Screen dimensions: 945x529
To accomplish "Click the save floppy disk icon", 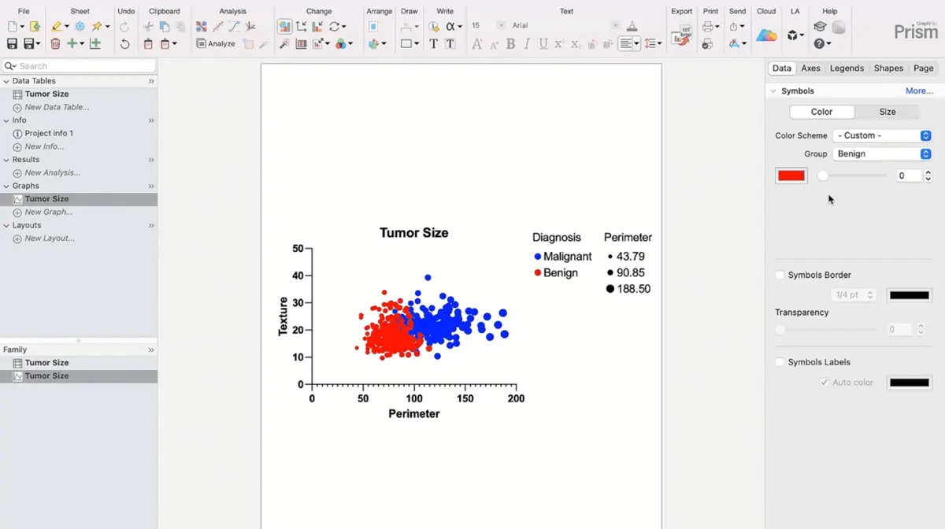I will point(13,44).
